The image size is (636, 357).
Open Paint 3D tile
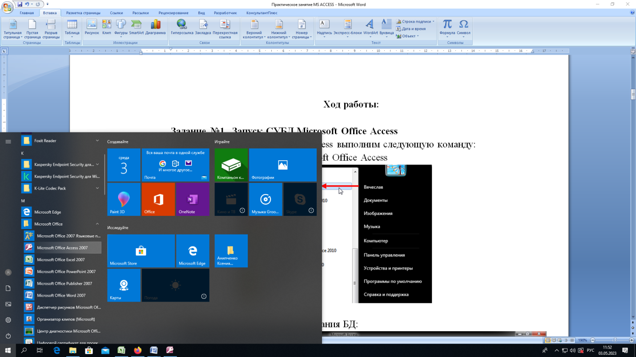click(124, 199)
